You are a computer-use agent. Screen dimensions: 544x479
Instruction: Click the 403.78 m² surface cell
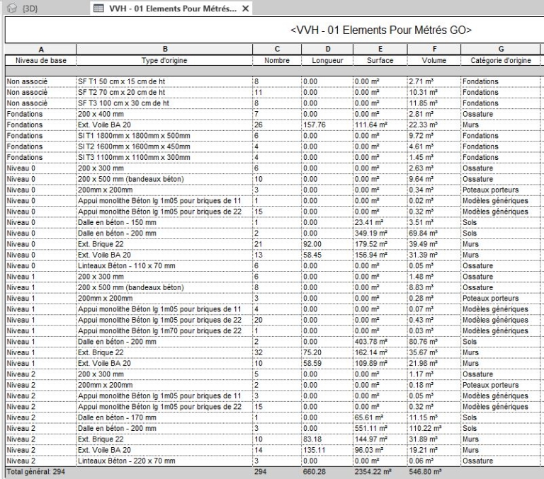380,342
